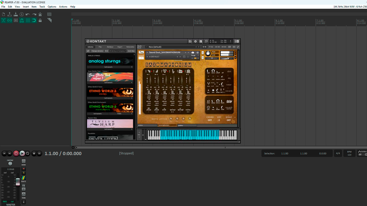Go to start of project
The width and height of the screenshot is (367, 206).
pyautogui.click(x=4, y=153)
